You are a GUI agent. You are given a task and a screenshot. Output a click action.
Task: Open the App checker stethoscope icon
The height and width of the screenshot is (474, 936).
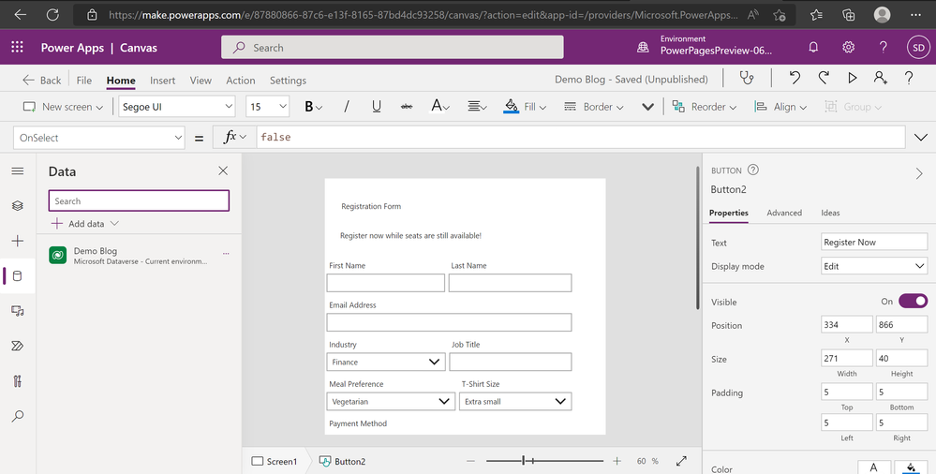[x=746, y=78]
